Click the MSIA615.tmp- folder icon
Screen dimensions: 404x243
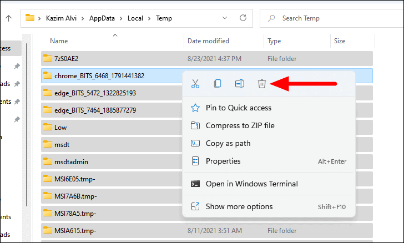pos(48,230)
